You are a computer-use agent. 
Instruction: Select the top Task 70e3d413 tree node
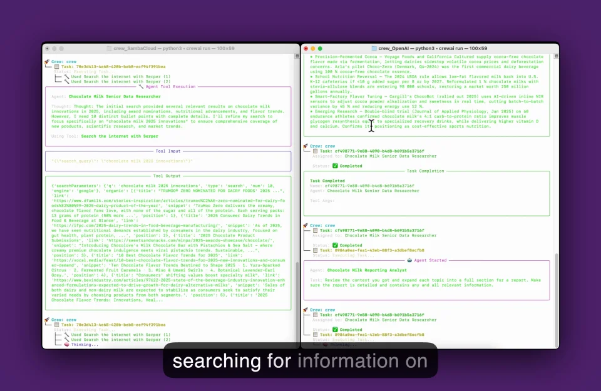112,66
